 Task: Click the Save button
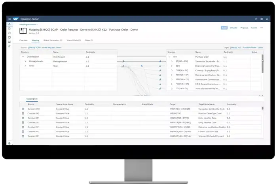pyautogui.click(x=224, y=28)
